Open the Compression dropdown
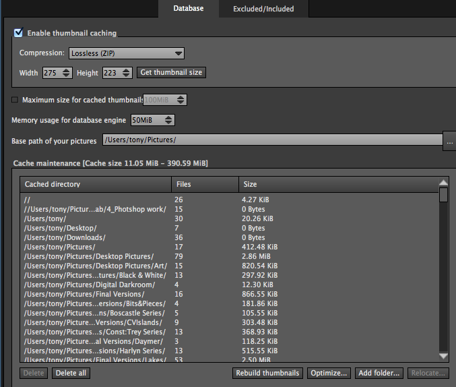The width and height of the screenshot is (456, 387). [x=126, y=53]
